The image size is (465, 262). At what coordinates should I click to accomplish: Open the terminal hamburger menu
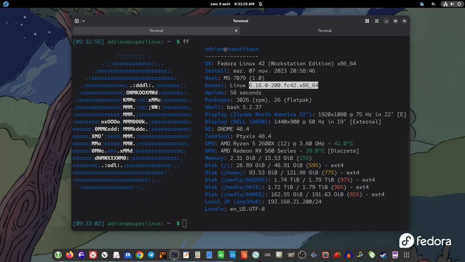377,21
